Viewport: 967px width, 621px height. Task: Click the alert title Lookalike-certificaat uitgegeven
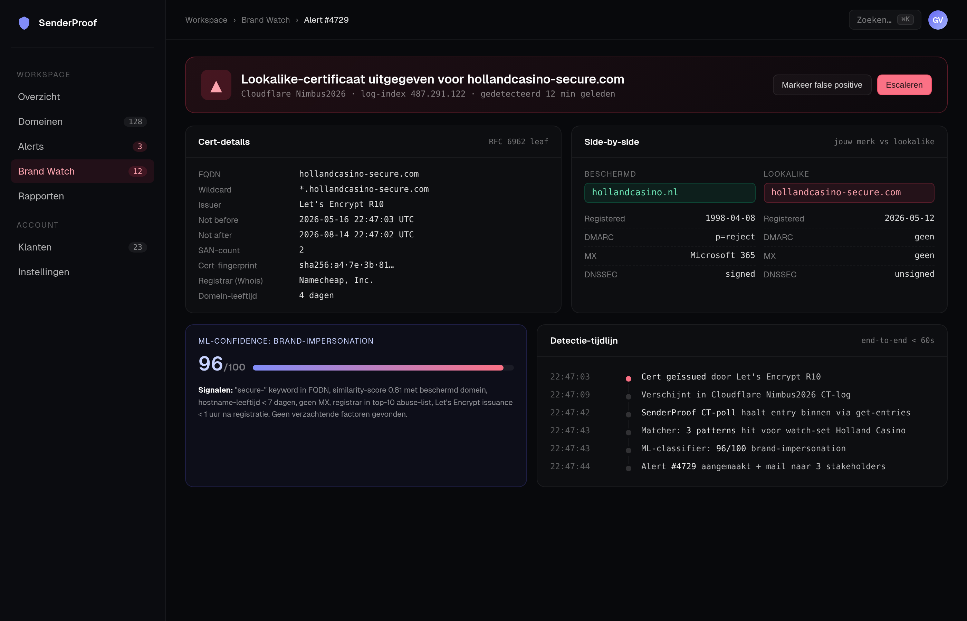[x=432, y=79]
